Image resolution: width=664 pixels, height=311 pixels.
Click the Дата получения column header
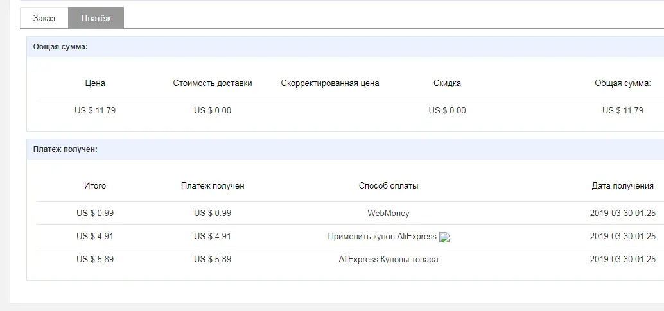pos(622,186)
